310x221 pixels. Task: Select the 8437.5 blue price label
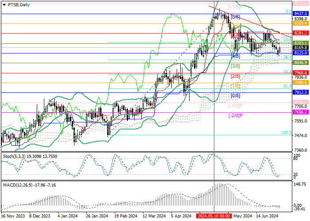pos(301,14)
